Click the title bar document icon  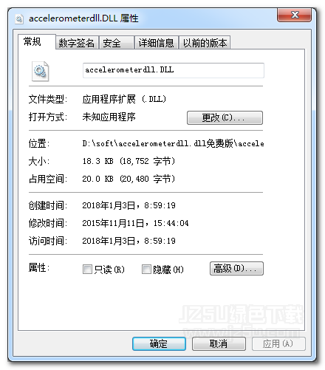[19, 18]
